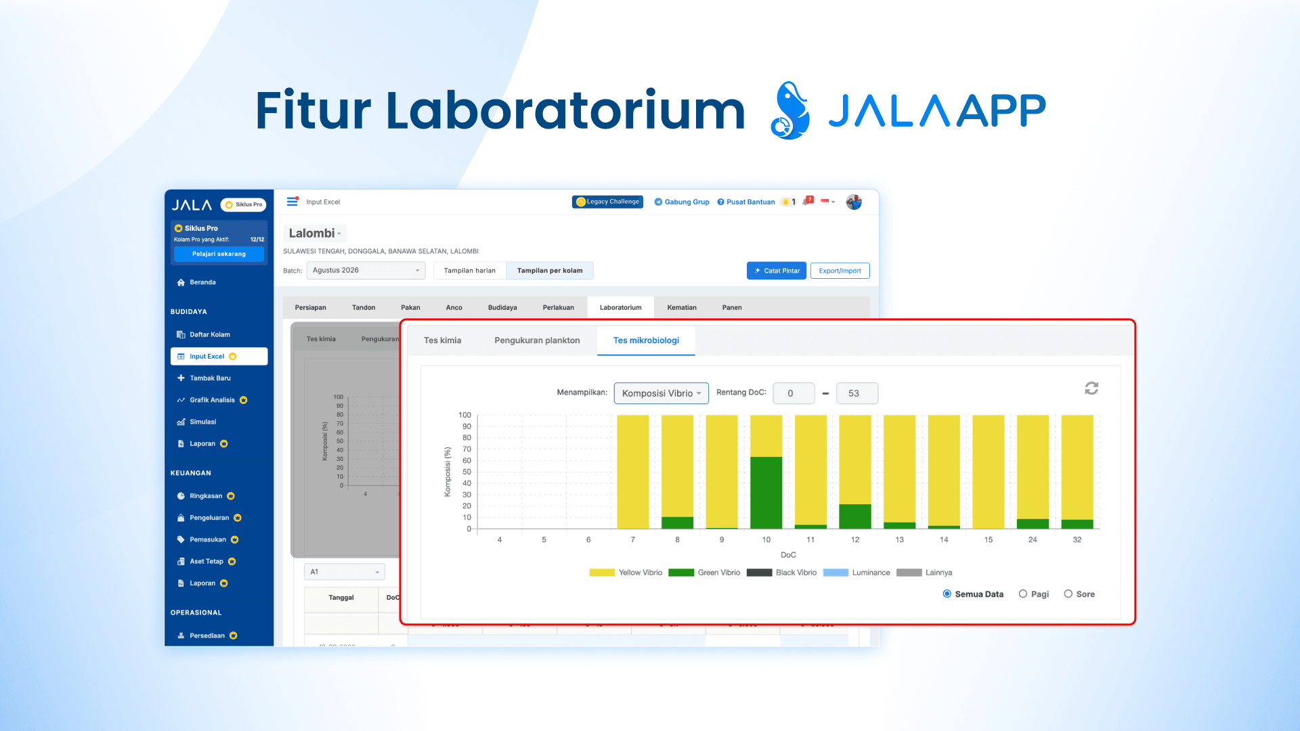Click the Pengeluaran bag icon
The image size is (1300, 731).
coord(181,518)
